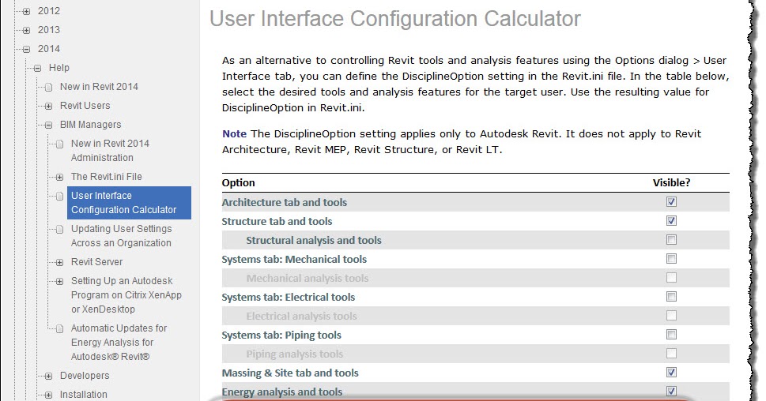This screenshot has width=766, height=401.
Task: Open Automatic Updates for Energy Analysis topic
Action: [x=119, y=343]
